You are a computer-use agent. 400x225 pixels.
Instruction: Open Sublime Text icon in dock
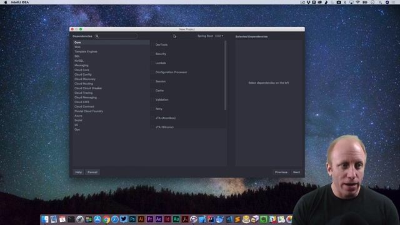point(237,219)
